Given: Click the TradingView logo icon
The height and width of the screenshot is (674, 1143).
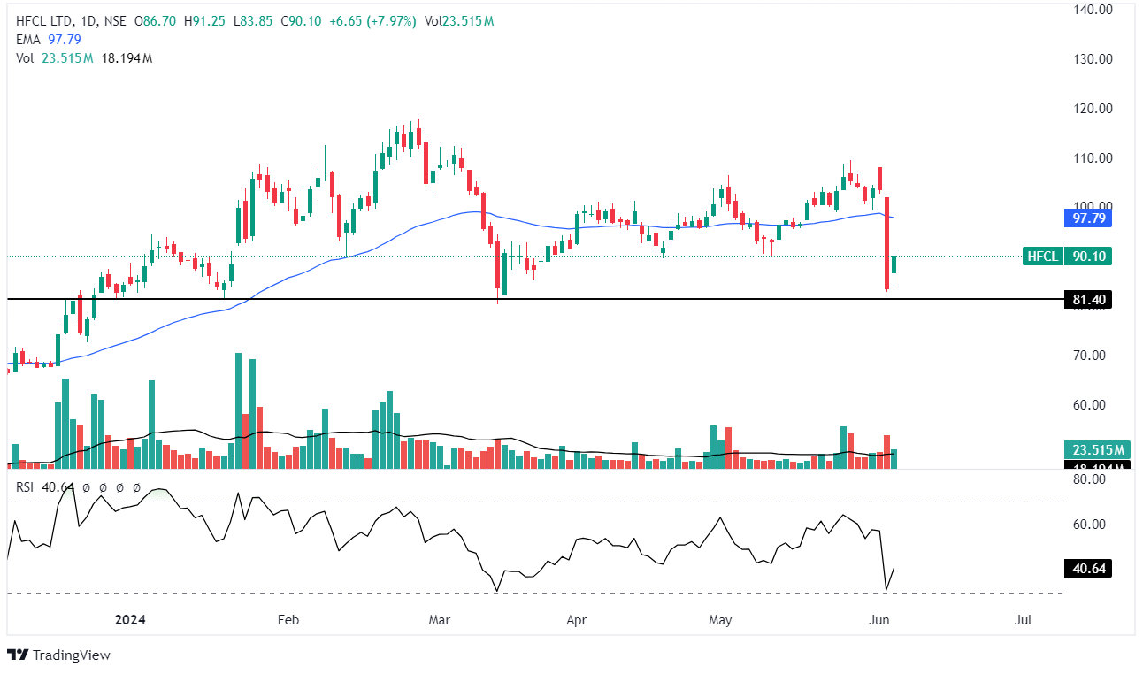Looking at the screenshot, I should 17,655.
